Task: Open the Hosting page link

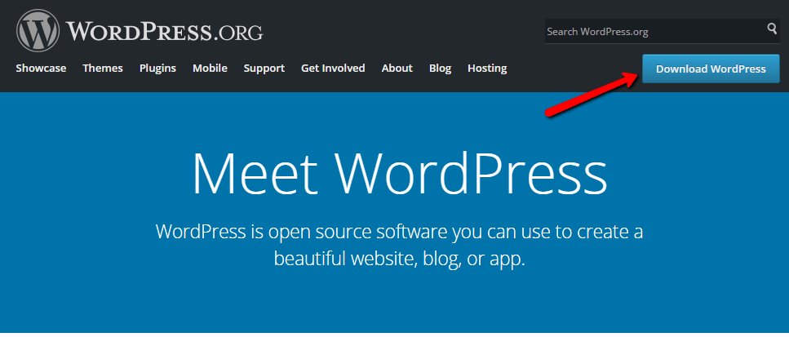Action: coord(487,69)
